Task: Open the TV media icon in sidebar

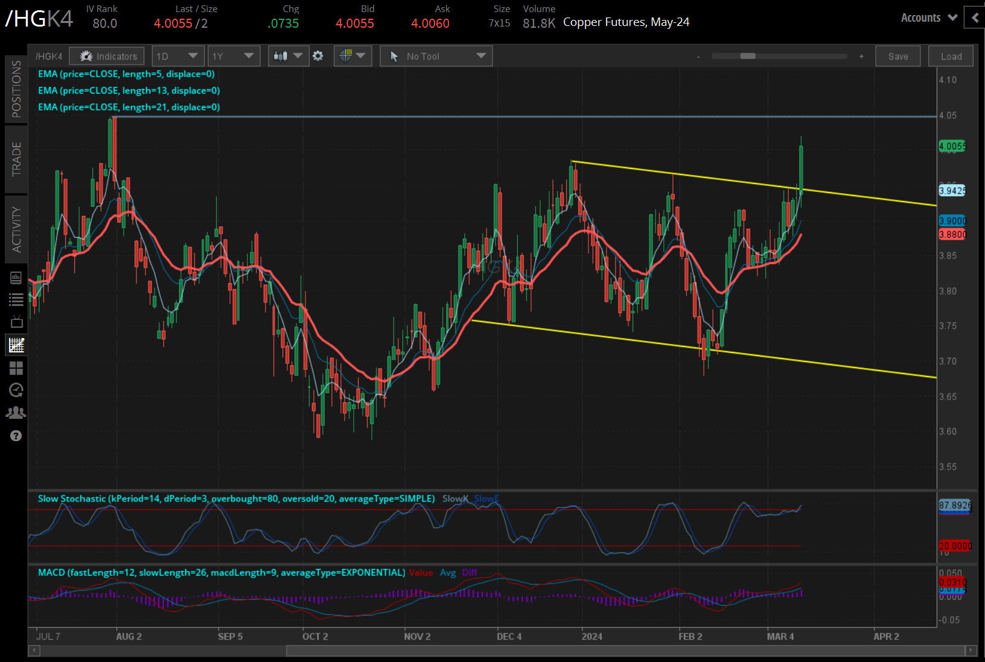Action: (x=16, y=322)
